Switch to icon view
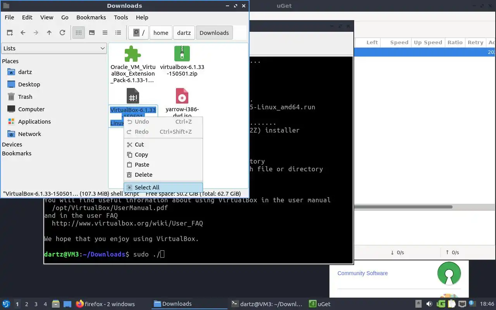The height and width of the screenshot is (310, 496). [79, 33]
